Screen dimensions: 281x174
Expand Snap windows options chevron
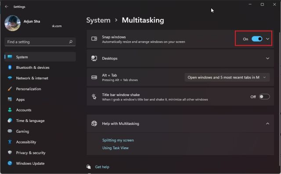tap(267, 39)
